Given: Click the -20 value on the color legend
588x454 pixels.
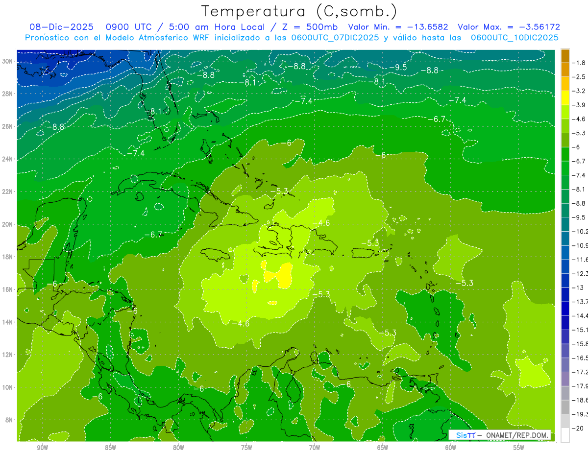Looking at the screenshot, I should [x=578, y=428].
